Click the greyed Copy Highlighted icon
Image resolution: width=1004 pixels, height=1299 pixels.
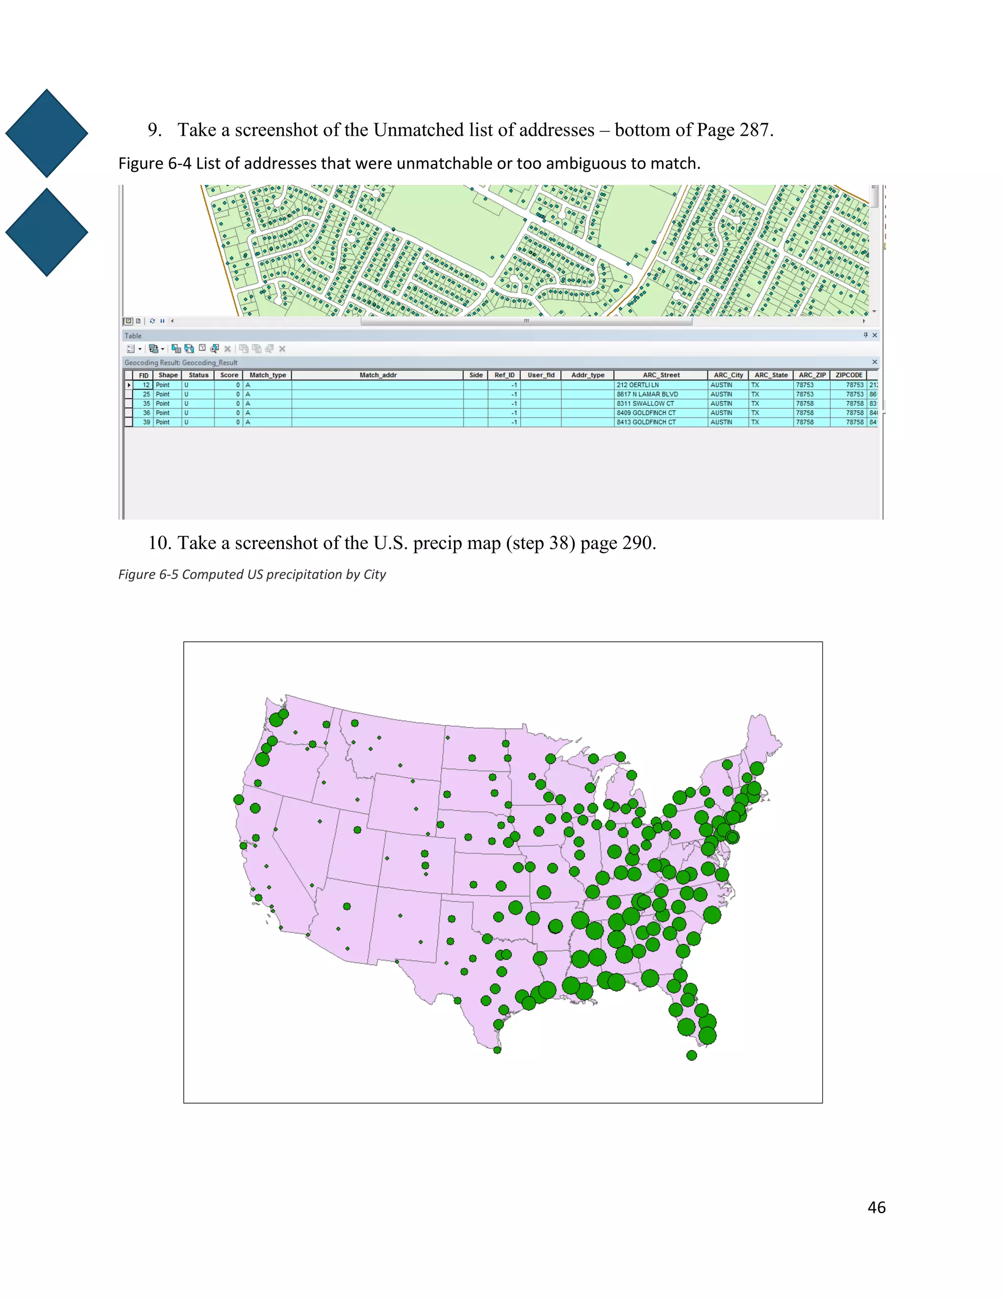pyautogui.click(x=244, y=349)
